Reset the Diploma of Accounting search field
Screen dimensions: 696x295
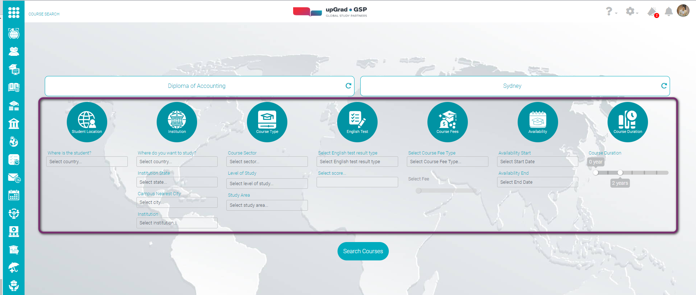[348, 86]
